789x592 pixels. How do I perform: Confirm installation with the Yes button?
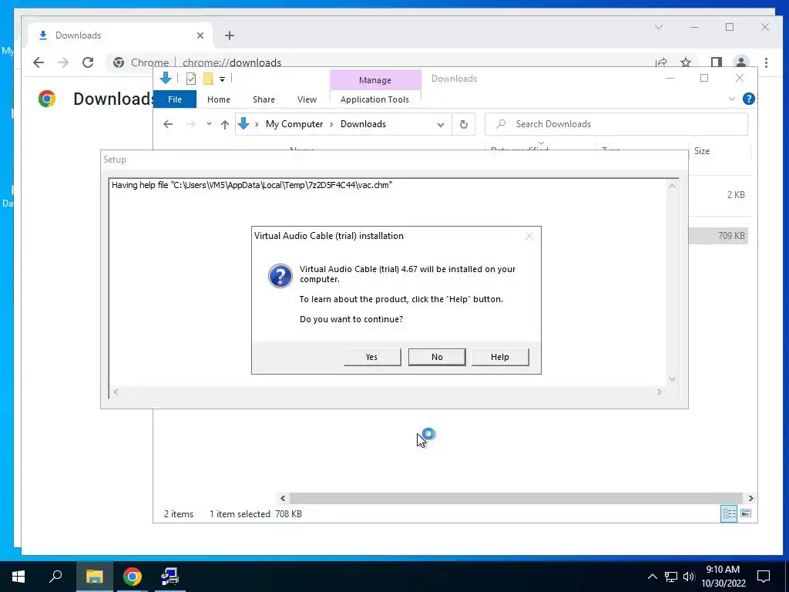pos(372,357)
